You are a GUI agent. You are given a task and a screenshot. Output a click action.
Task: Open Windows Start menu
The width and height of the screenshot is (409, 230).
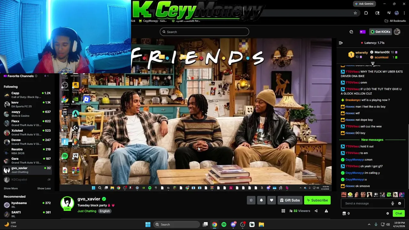148,225
